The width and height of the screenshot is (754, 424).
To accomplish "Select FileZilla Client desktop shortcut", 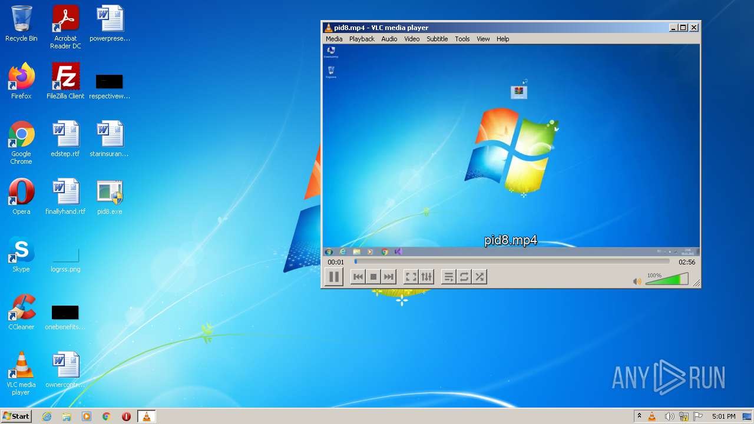I will click(x=65, y=81).
